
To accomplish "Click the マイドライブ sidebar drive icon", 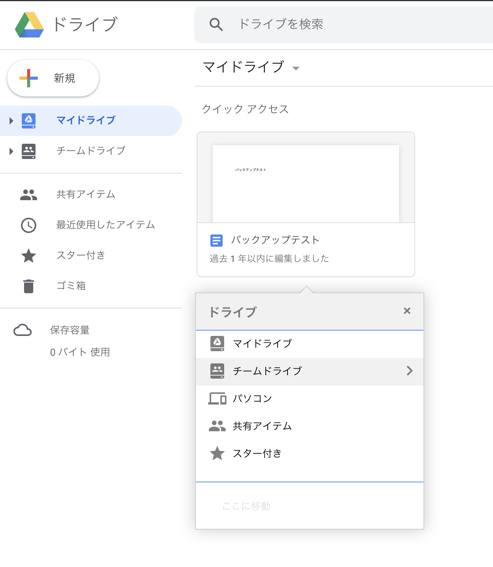I will (x=29, y=120).
